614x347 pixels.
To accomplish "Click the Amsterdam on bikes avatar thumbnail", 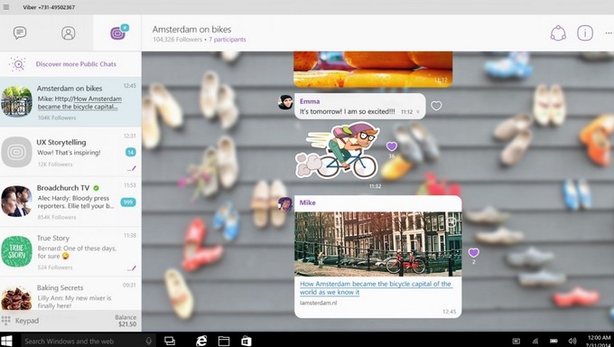I will [16, 102].
